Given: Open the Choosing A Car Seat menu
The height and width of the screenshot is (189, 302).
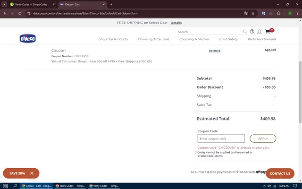Looking at the screenshot, I should [153, 39].
